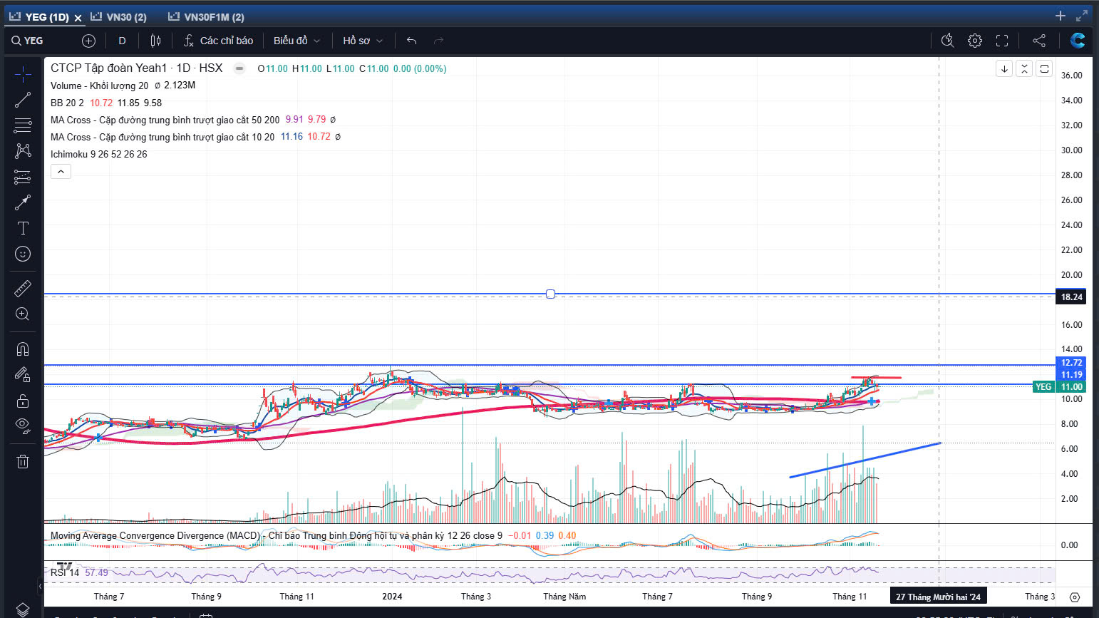Open the candlestick chart style selector
The width and height of the screenshot is (1099, 618).
click(x=155, y=41)
